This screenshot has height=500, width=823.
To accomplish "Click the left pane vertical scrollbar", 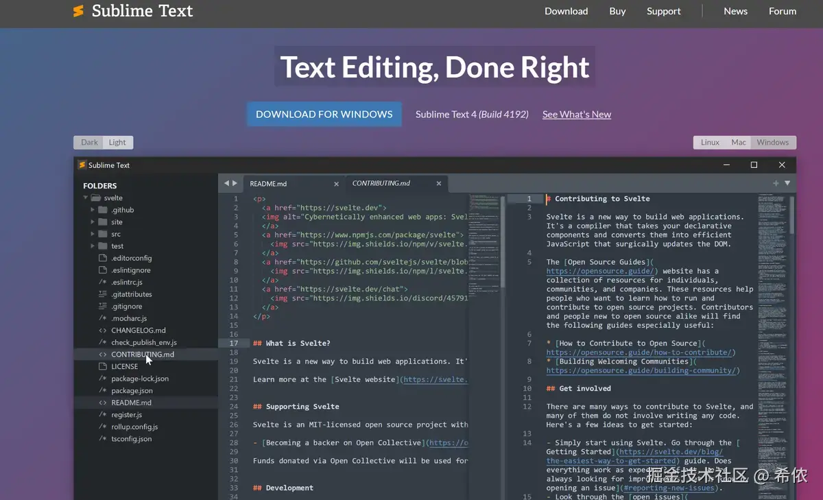I will (x=503, y=241).
